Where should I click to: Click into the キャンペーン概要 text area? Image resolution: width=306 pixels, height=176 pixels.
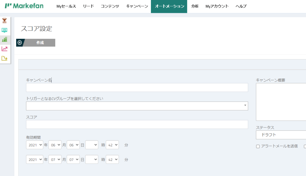click(x=281, y=102)
